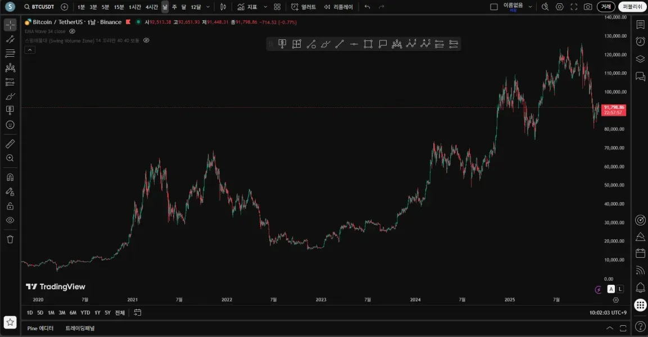This screenshot has width=648, height=337.
Task: Open quick search lightning magnifier icon
Action: [x=545, y=7]
